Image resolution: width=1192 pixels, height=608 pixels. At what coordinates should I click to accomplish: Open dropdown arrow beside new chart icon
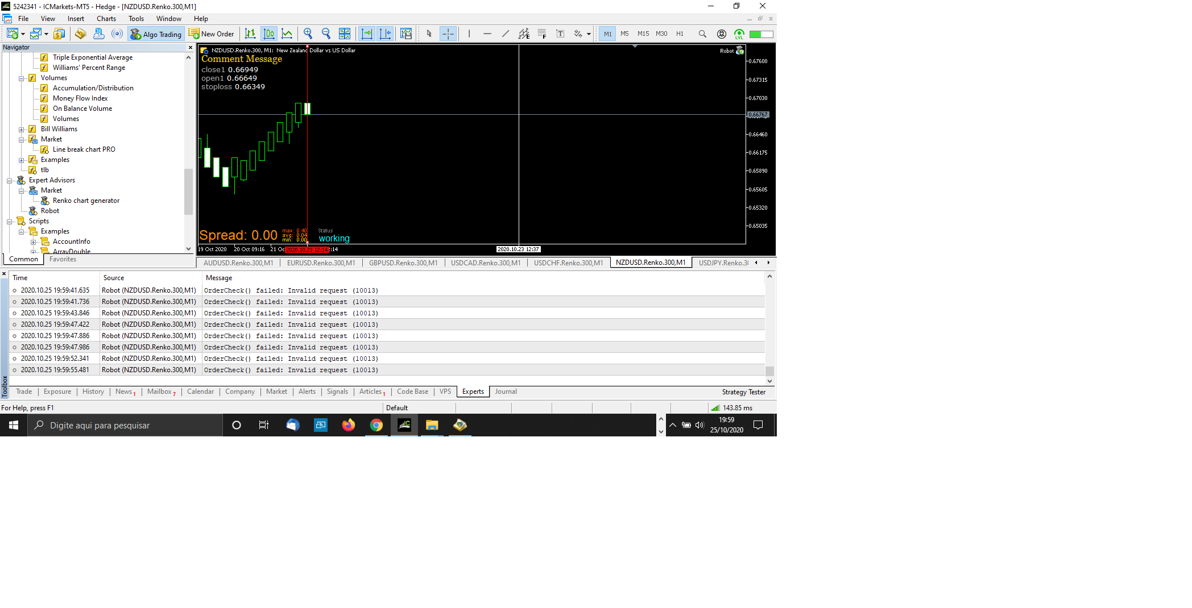tap(23, 34)
